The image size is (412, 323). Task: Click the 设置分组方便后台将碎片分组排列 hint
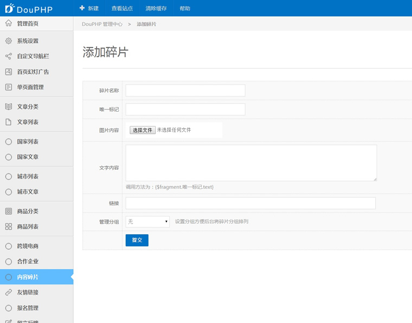(211, 222)
